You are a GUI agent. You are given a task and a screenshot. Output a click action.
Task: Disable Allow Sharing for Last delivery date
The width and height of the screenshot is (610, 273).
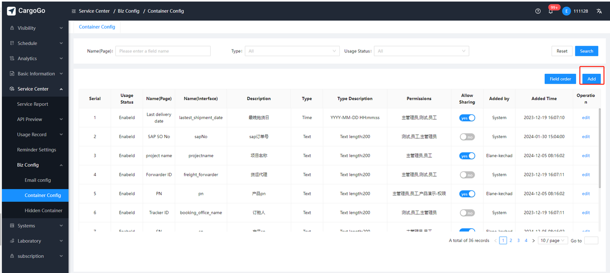467,118
